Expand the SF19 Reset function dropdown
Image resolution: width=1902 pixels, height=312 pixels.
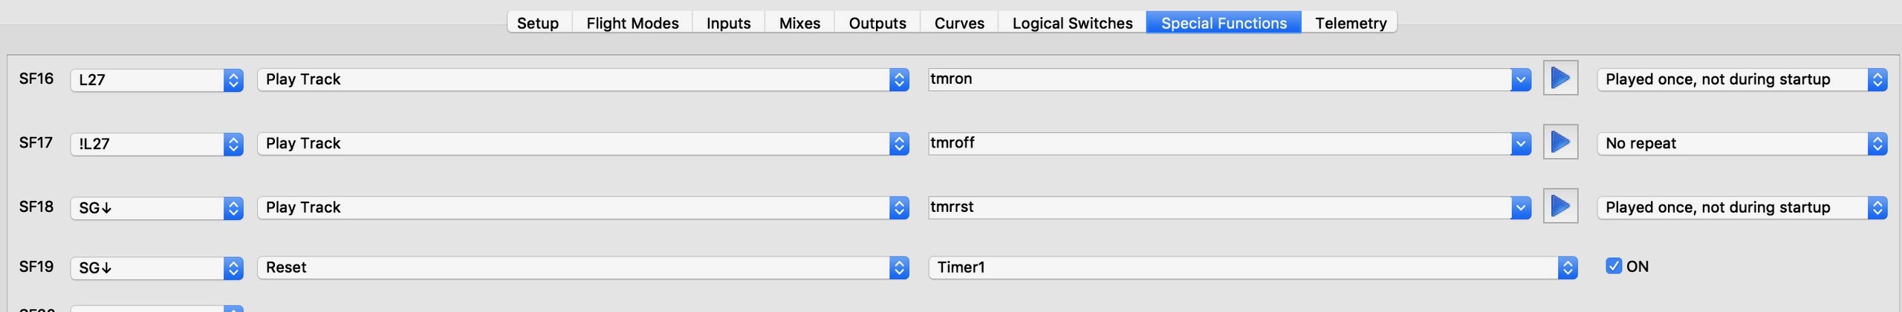[582, 268]
